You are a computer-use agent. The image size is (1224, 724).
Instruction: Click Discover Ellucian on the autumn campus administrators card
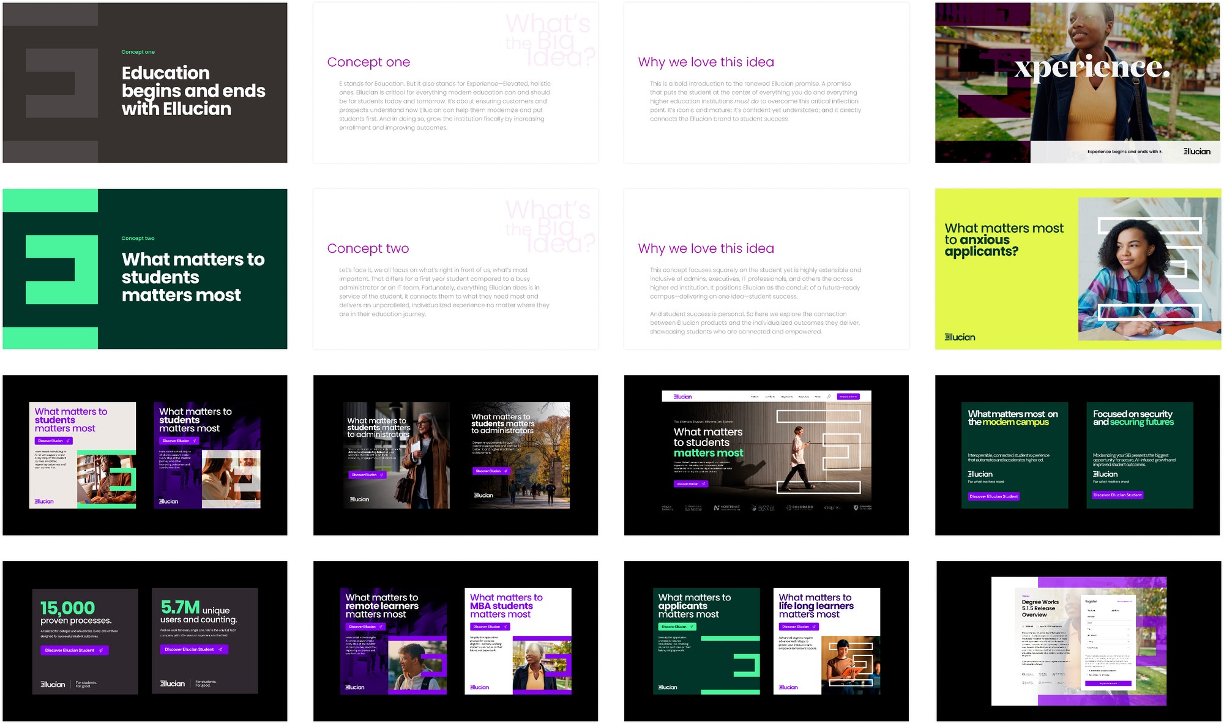coord(491,471)
